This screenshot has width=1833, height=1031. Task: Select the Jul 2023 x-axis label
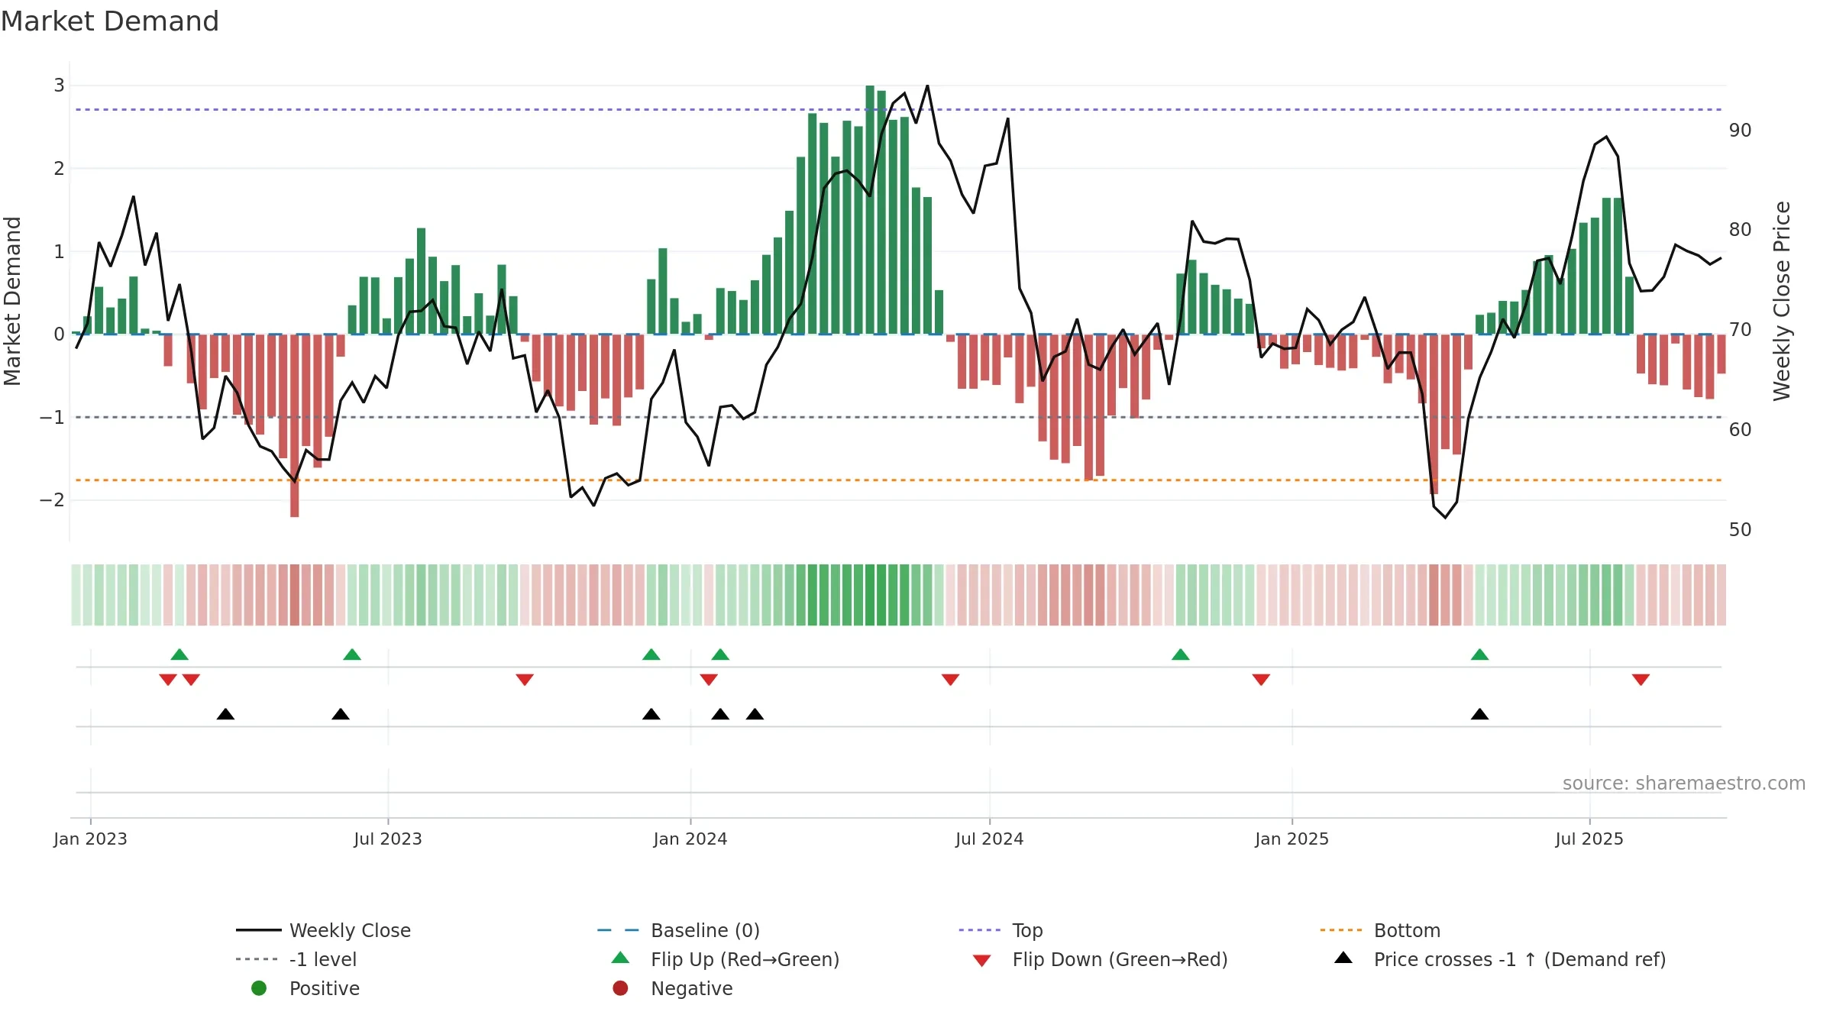click(388, 839)
